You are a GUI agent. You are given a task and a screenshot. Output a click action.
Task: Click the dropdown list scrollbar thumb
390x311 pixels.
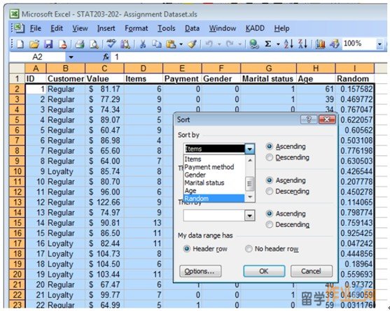(250, 184)
